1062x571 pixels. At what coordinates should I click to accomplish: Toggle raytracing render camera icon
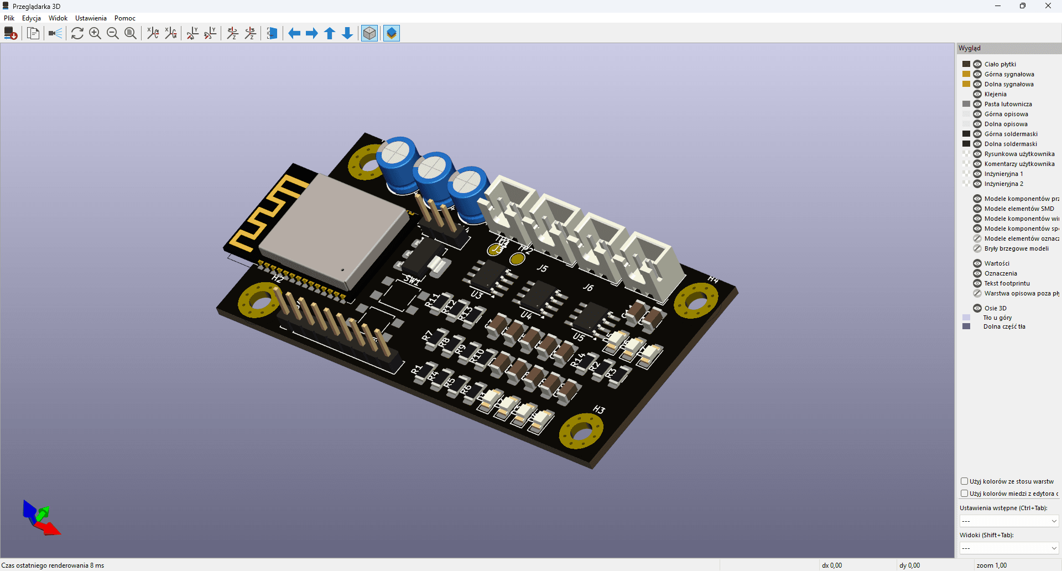(55, 34)
